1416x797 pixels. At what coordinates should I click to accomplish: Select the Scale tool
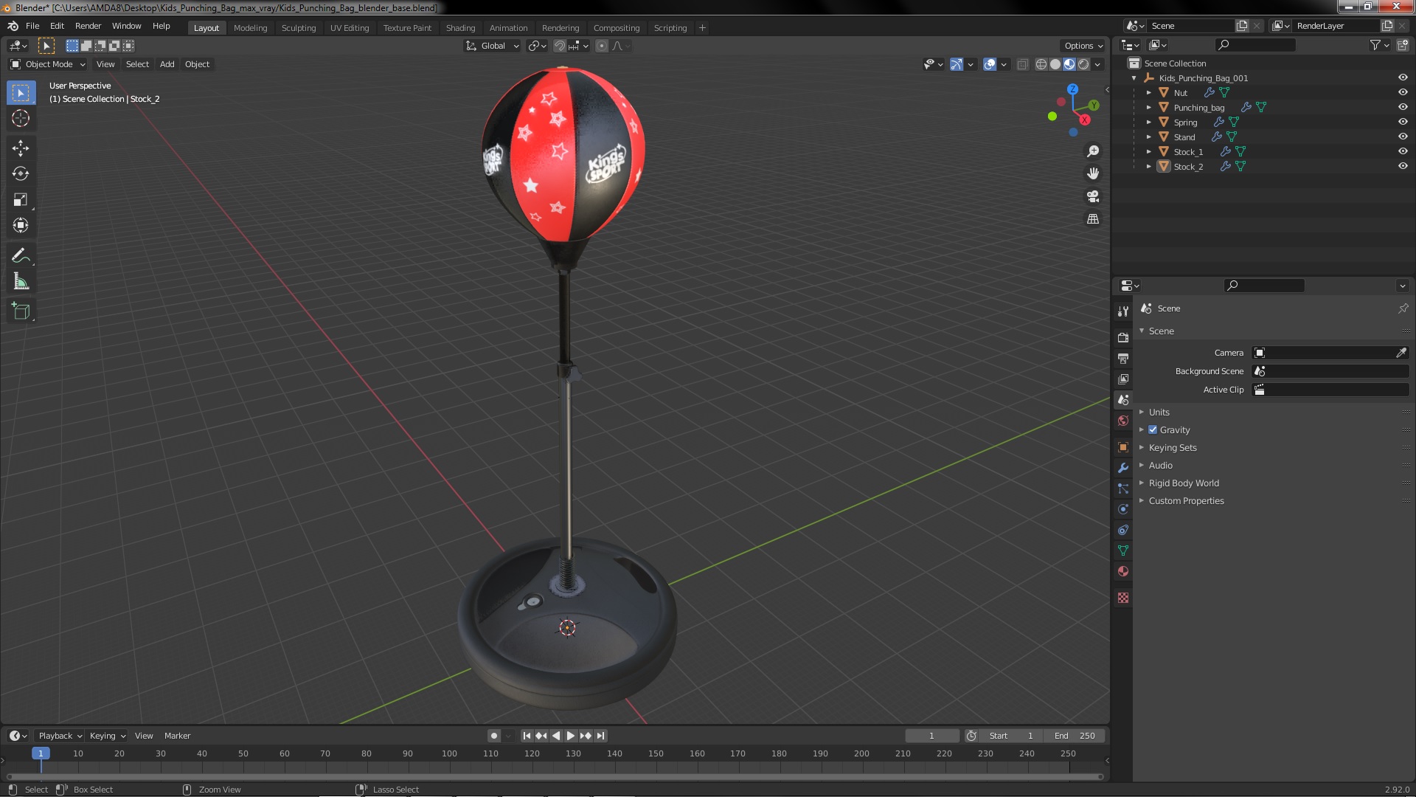click(21, 200)
